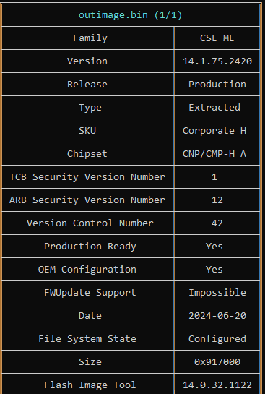Screen dimensions: 265x394
Task: Click the OEM Configuration label
Action: [87, 270]
